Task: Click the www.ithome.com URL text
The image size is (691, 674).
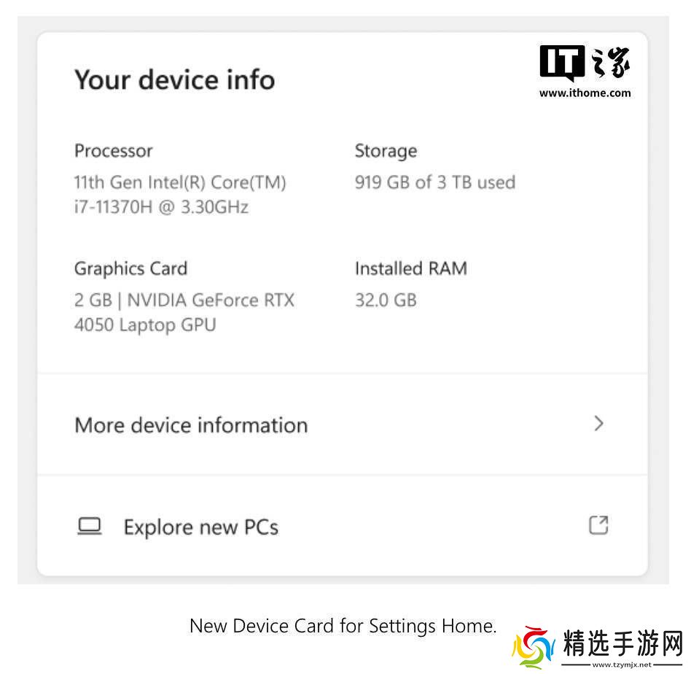Action: [585, 93]
